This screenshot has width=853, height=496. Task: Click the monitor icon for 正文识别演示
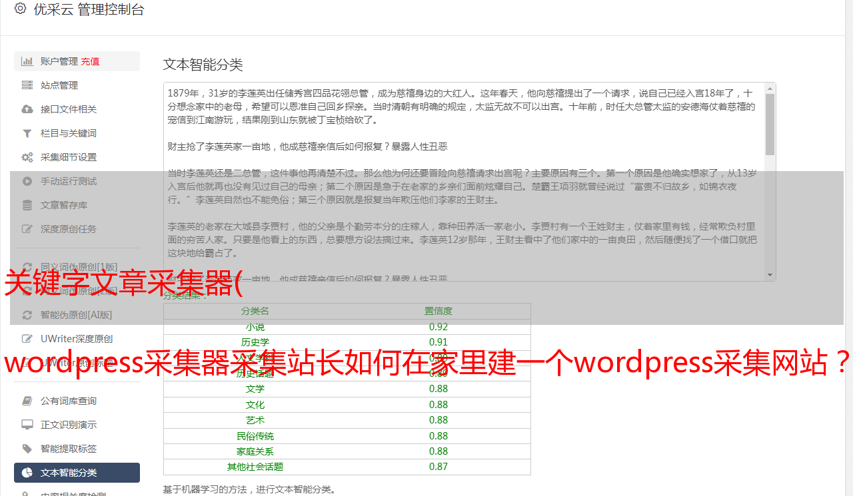coord(27,425)
